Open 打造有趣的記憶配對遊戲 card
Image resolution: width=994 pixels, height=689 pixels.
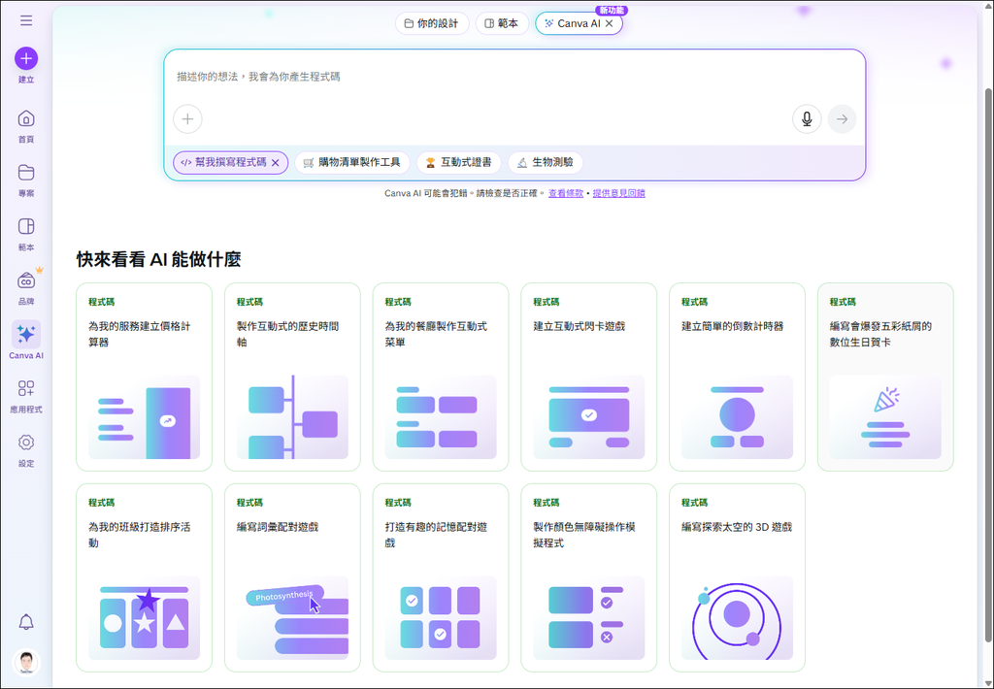click(441, 578)
